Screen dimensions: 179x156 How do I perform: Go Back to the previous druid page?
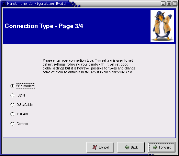click(x=131, y=147)
